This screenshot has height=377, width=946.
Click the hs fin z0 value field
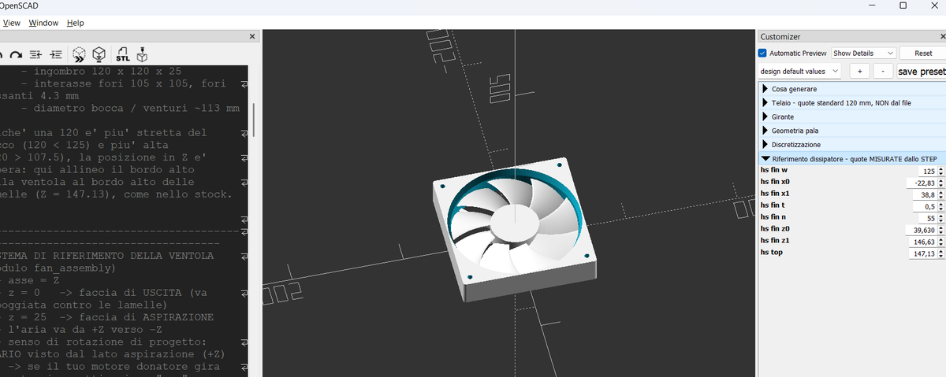pyautogui.click(x=922, y=230)
